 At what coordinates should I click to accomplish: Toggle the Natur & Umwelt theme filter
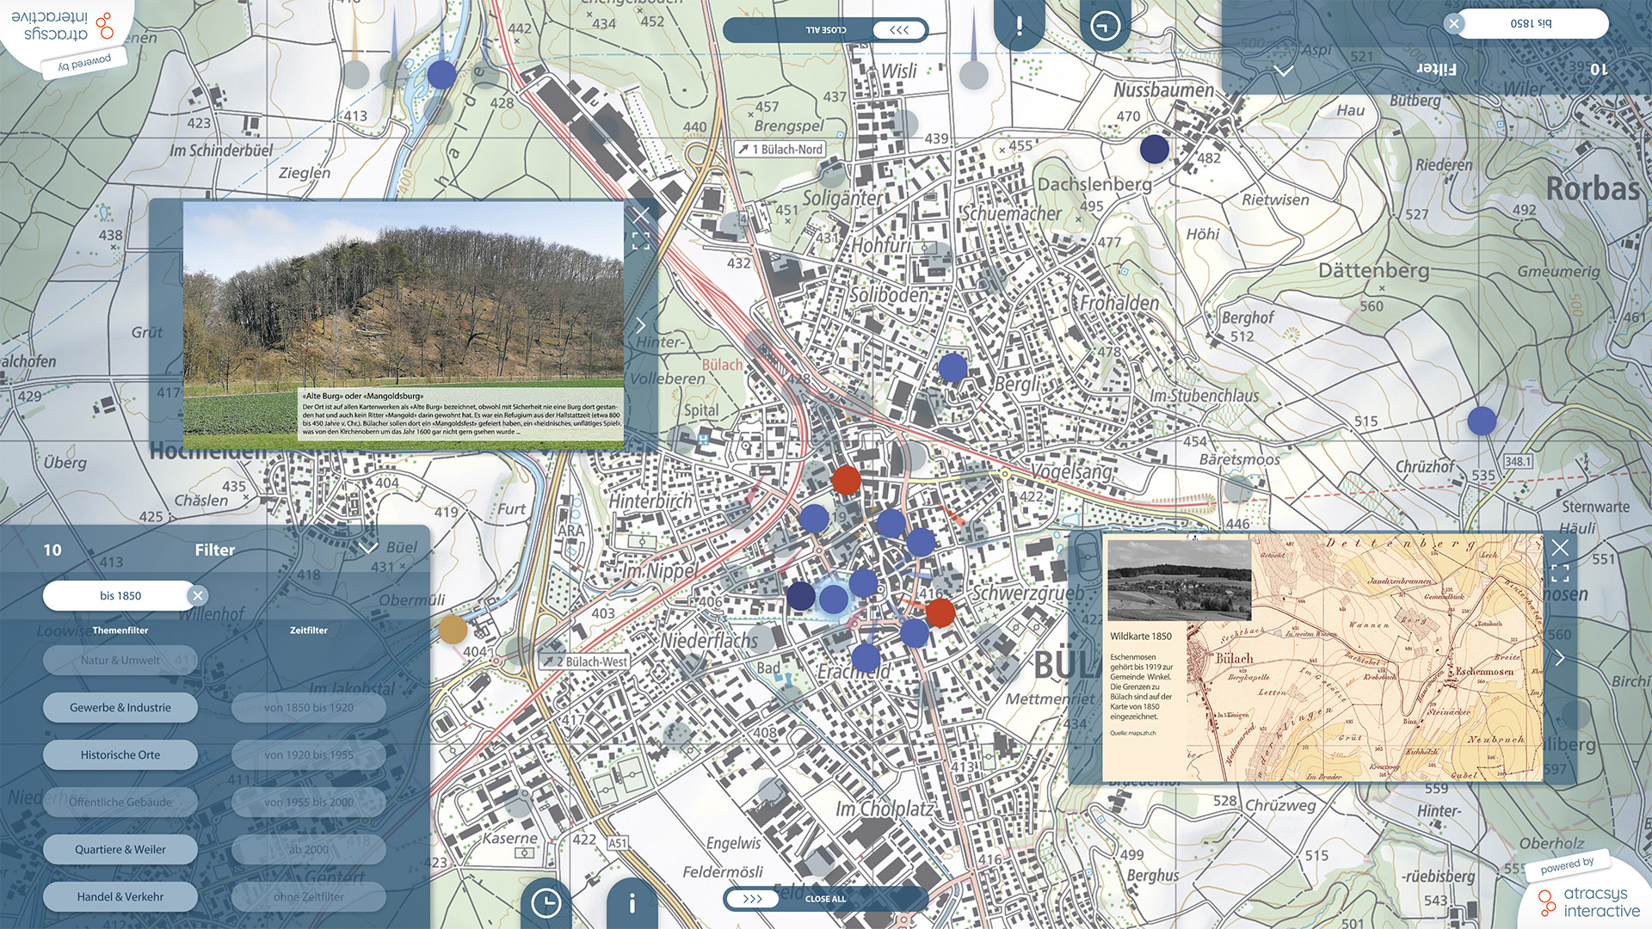point(120,660)
